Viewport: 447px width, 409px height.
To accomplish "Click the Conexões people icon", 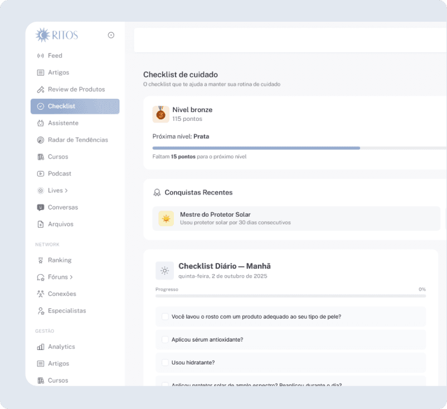I will point(41,294).
